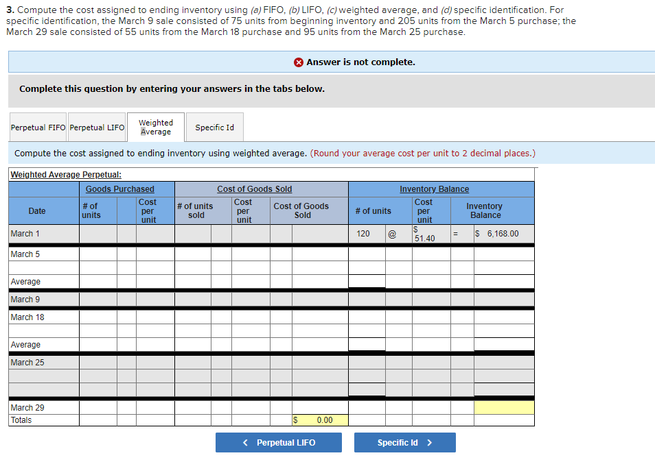Click the March 18 units purchased cell
Viewport: 655px width, 473px height.
[x=96, y=317]
